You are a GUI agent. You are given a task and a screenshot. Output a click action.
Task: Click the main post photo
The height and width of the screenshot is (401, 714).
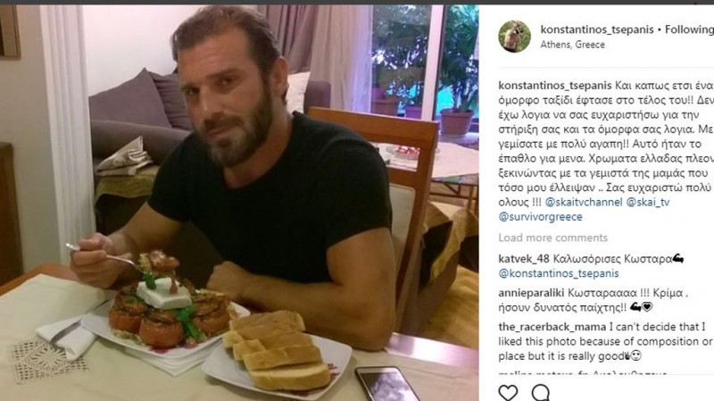(239, 203)
